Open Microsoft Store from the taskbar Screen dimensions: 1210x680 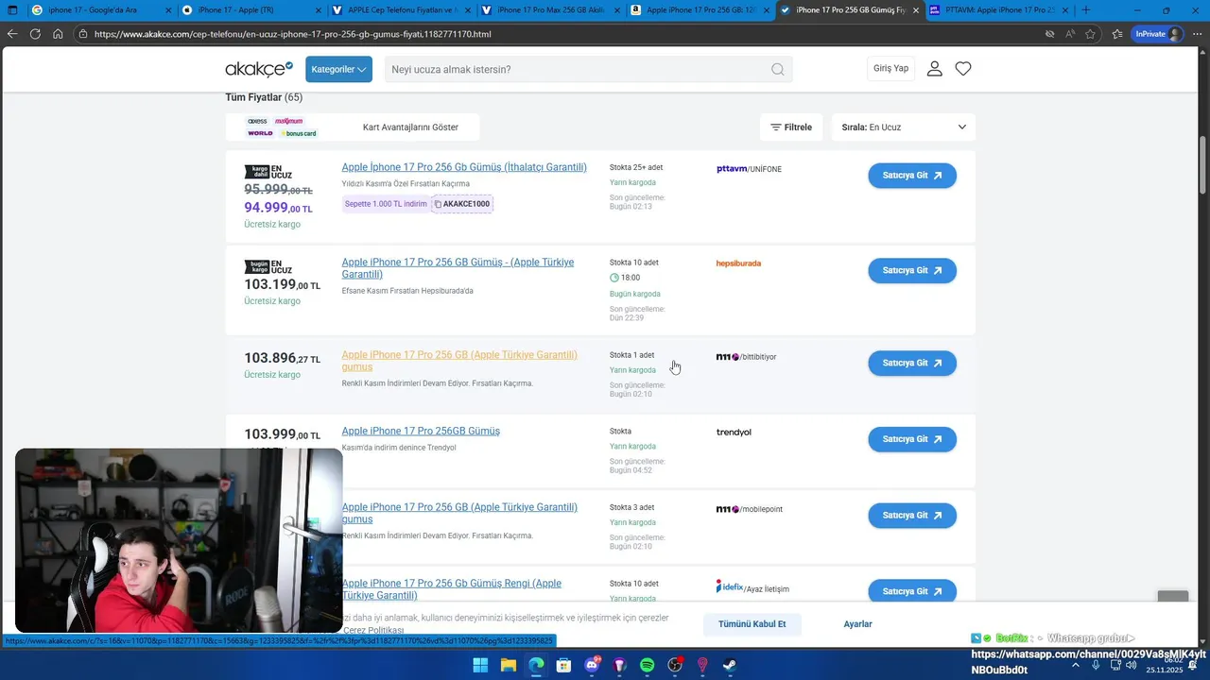564,665
